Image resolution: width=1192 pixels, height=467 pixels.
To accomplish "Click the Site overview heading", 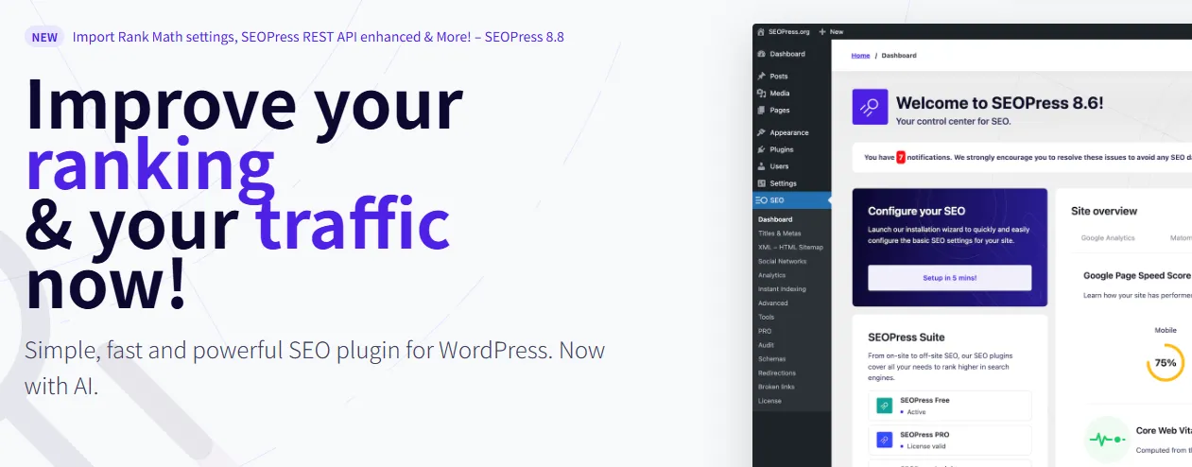I will pos(1104,211).
